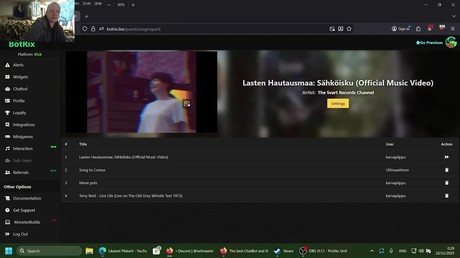This screenshot has height=258, width=460.
Task: Select the Mene pois row title
Action: click(88, 183)
